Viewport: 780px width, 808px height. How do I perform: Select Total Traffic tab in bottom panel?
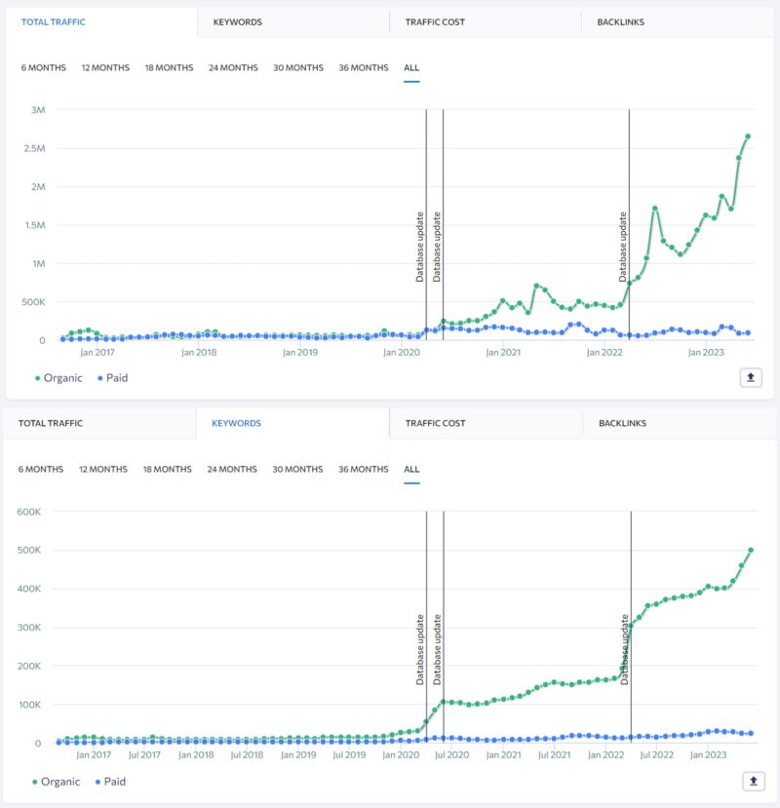[x=51, y=424]
